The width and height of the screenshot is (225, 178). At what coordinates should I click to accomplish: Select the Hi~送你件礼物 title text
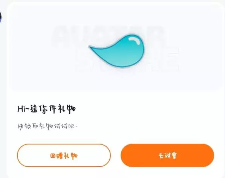coord(46,109)
